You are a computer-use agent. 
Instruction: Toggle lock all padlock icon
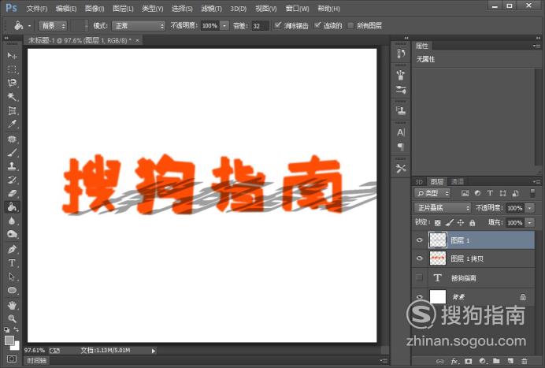coord(472,222)
